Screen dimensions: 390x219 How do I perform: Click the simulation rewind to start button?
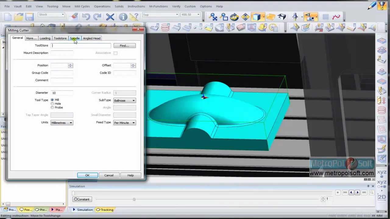coord(345,193)
